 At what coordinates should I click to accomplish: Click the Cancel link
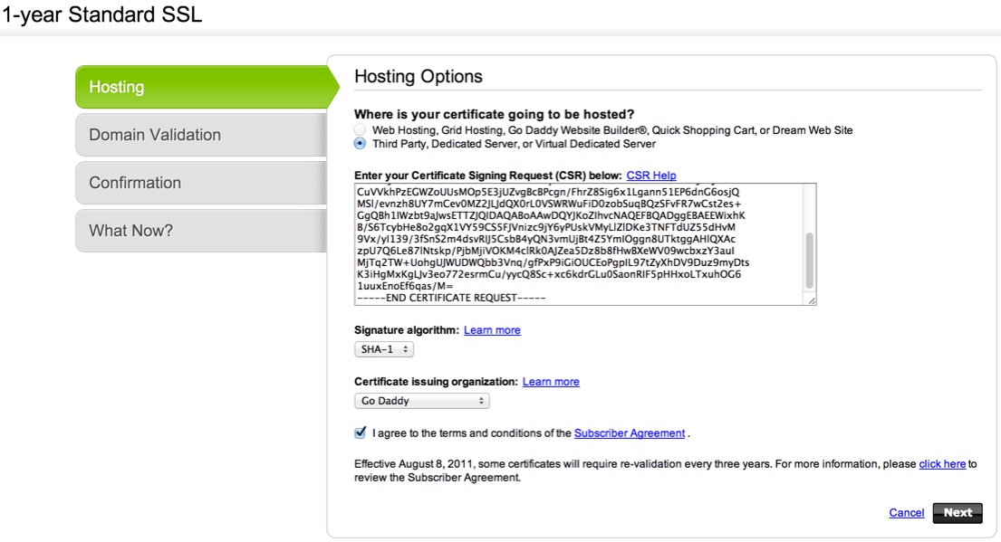906,513
